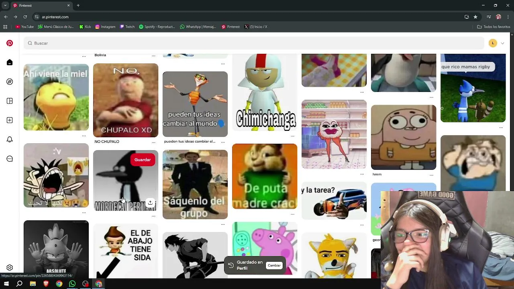Click the ar.pinterest.com address bar
The image size is (514, 289).
[x=55, y=17]
